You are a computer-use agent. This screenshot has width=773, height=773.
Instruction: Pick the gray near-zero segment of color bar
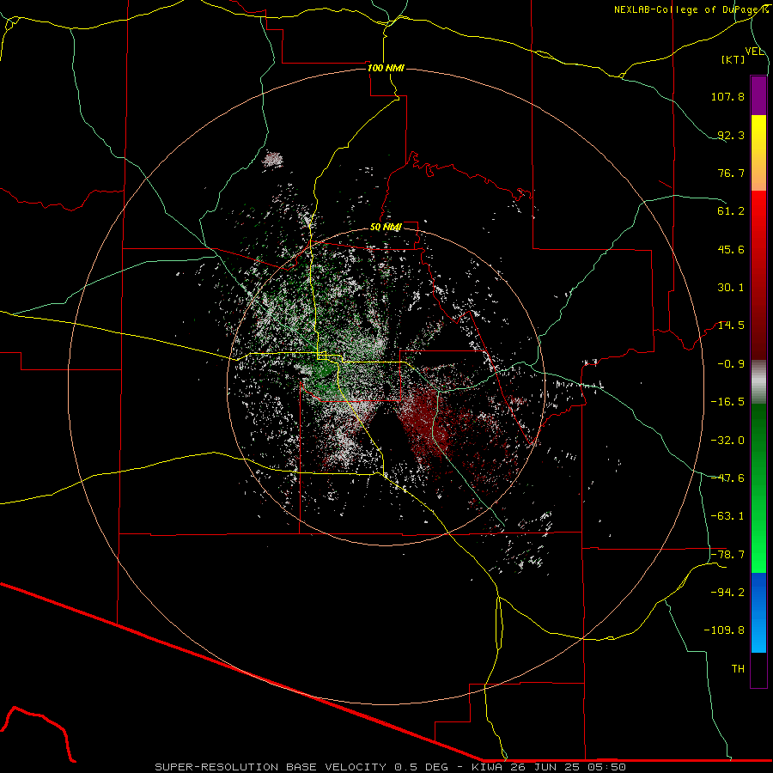tap(758, 382)
